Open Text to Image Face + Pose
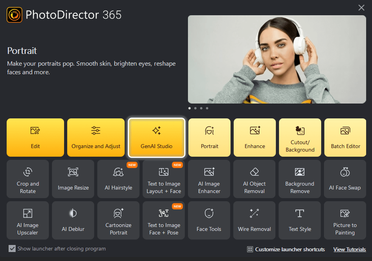372x261 pixels. click(164, 220)
